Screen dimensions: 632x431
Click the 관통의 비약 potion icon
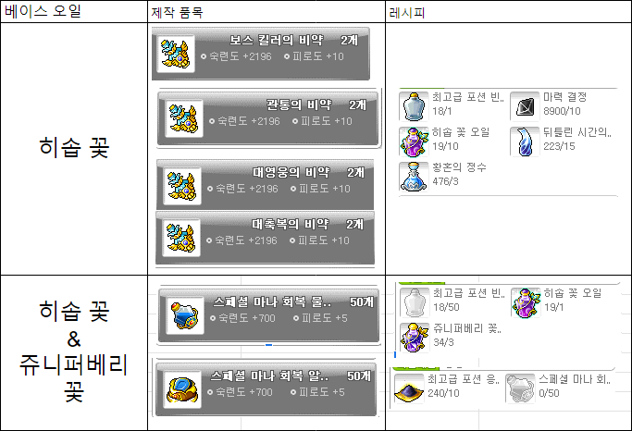click(184, 118)
